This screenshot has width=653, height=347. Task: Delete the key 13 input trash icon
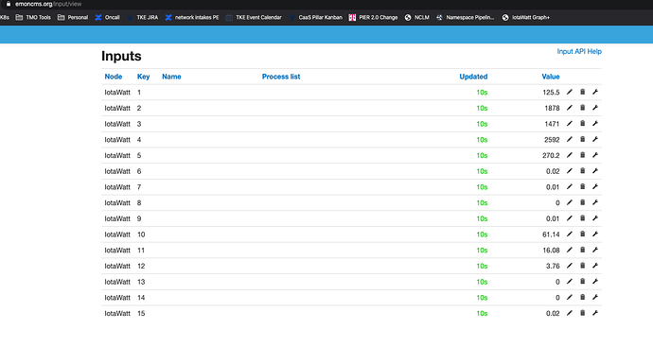pyautogui.click(x=583, y=282)
